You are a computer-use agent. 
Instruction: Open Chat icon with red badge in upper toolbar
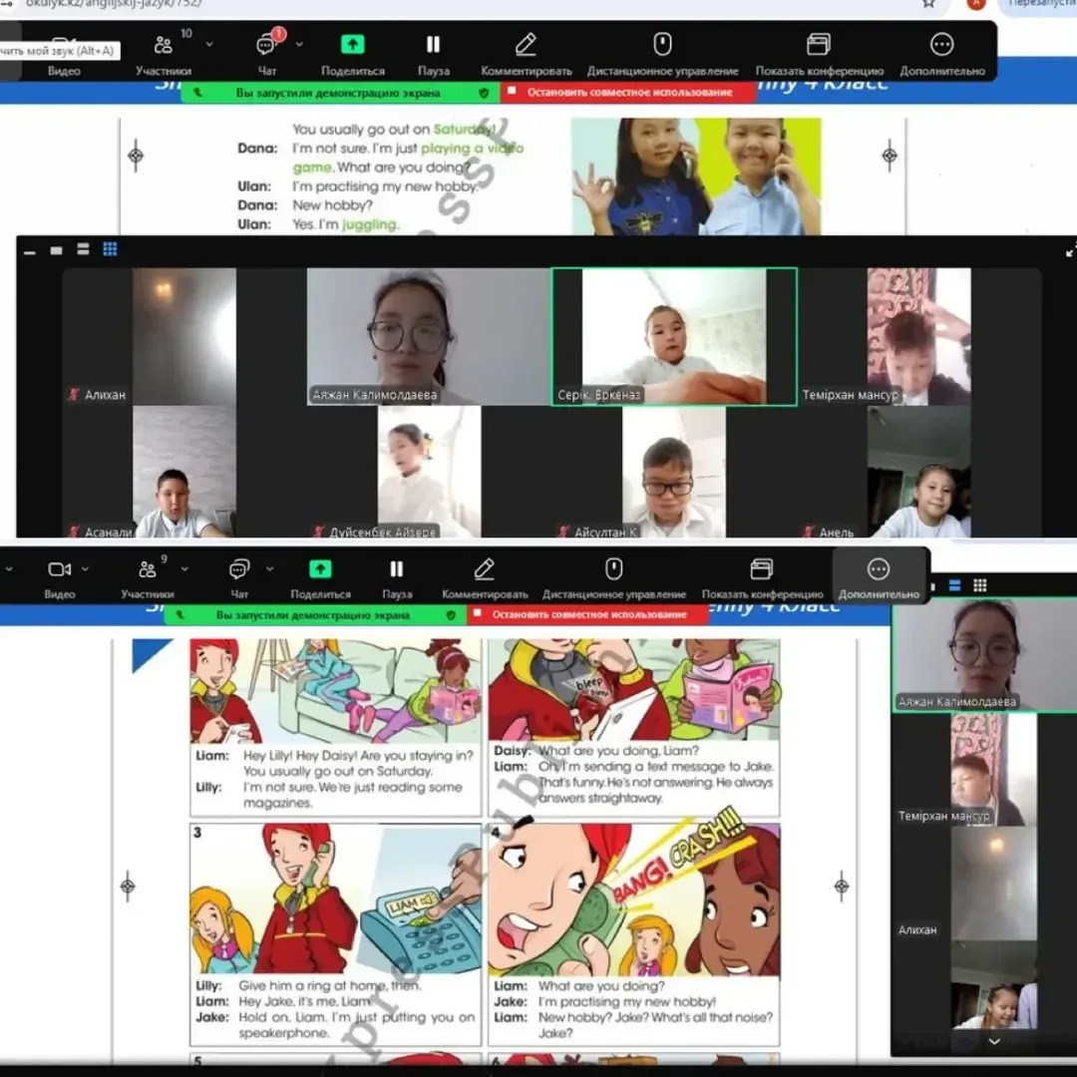266,45
